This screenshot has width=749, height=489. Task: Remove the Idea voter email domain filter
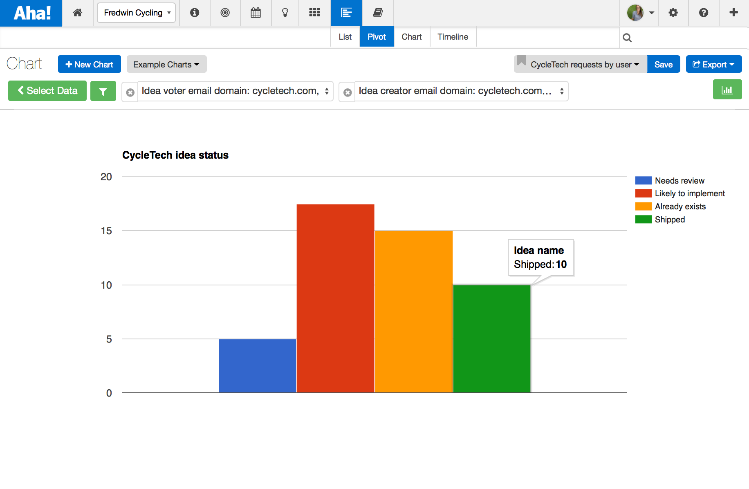[x=130, y=92]
